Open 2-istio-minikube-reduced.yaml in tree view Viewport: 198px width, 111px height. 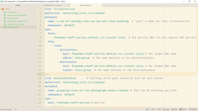[x=17, y=15]
